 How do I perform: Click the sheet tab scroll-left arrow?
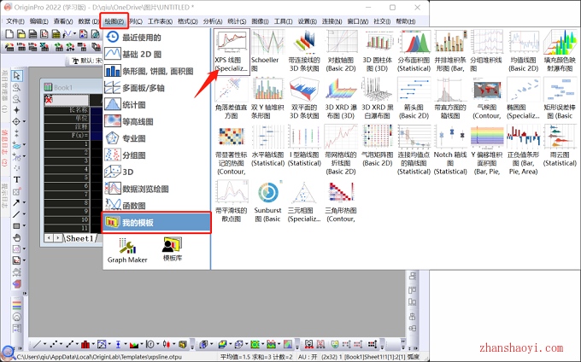[x=49, y=238]
